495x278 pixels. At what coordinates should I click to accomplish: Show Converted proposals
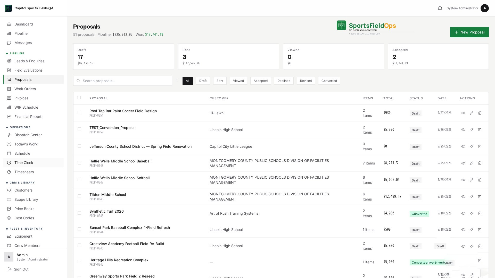click(329, 81)
